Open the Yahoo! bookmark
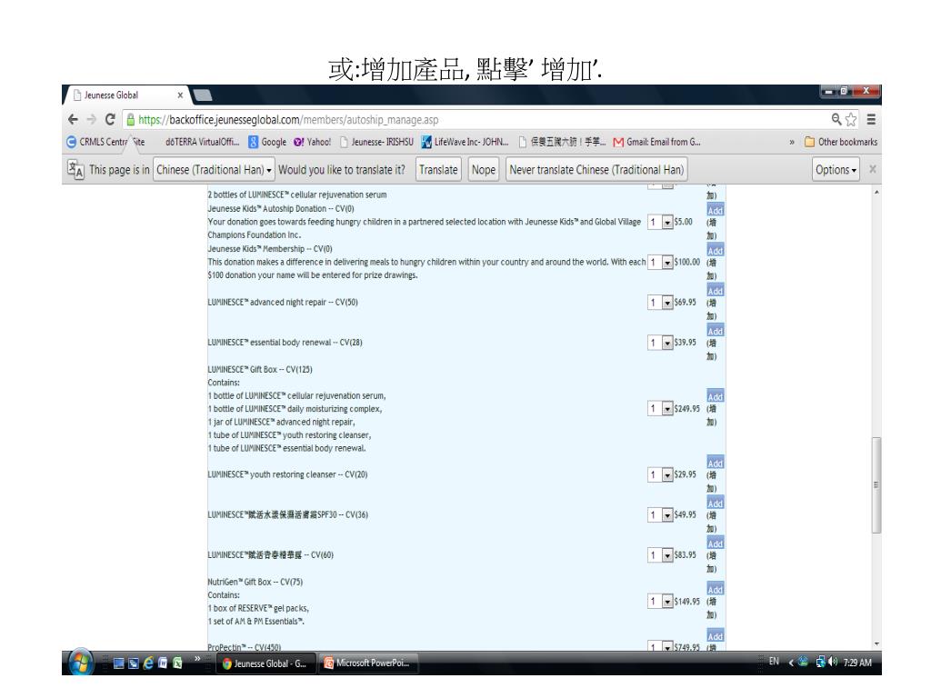The height and width of the screenshot is (698, 931). (x=313, y=142)
